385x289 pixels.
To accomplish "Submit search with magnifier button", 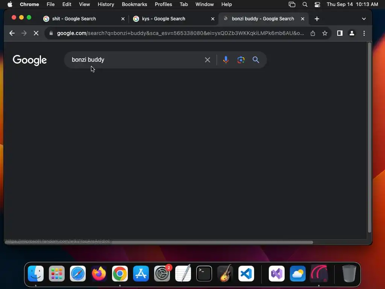I will [256, 60].
